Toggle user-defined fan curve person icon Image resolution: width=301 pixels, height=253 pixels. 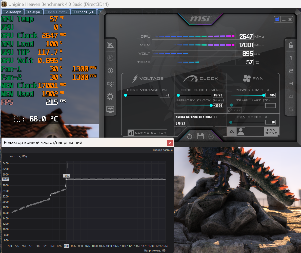(241, 132)
